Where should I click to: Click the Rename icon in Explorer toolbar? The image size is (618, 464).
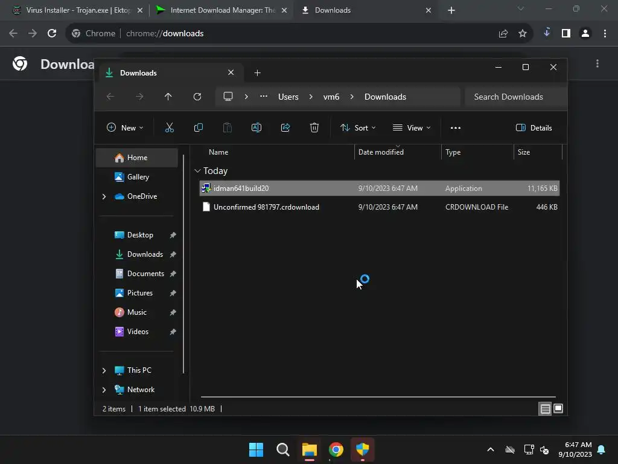(x=256, y=127)
